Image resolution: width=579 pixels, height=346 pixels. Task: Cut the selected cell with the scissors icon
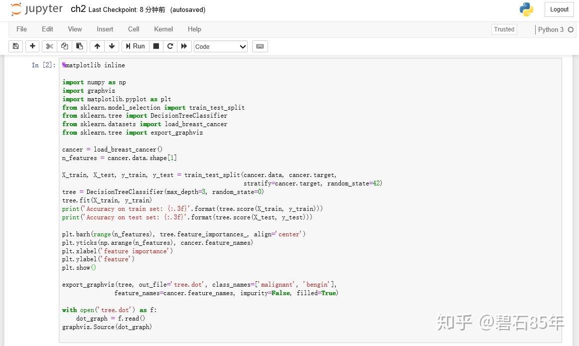click(49, 46)
